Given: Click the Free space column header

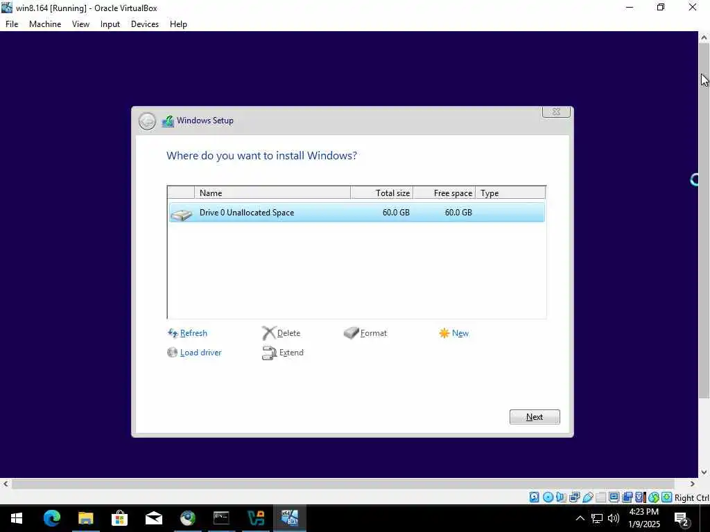Looking at the screenshot, I should click(x=444, y=193).
